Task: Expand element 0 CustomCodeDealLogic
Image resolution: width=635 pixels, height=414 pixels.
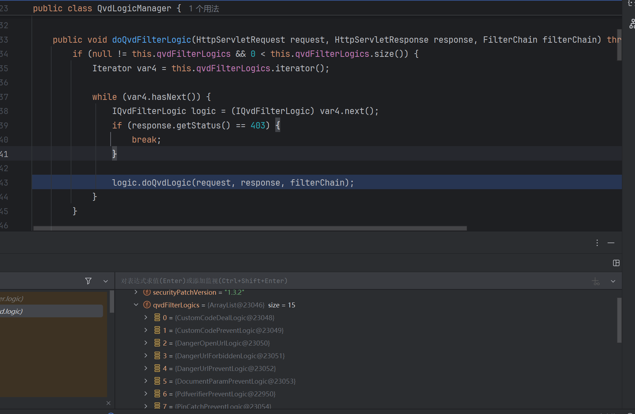Action: (146, 318)
